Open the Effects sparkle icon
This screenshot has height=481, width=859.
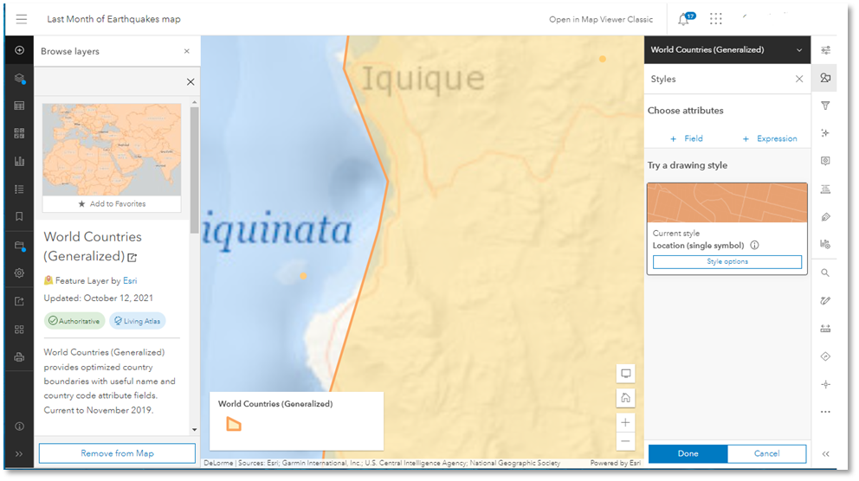[825, 133]
